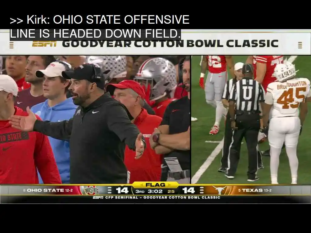
Task: Click the Ohio State timeout indicator bars
Action: pyautogui.click(x=109, y=191)
